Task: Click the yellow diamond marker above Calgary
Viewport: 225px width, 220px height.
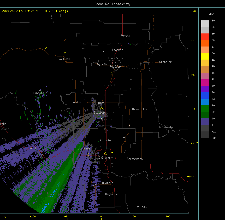Action: coord(106,154)
